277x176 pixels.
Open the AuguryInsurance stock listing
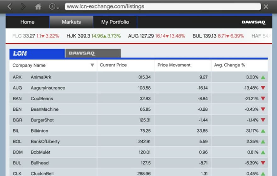pos(48,88)
